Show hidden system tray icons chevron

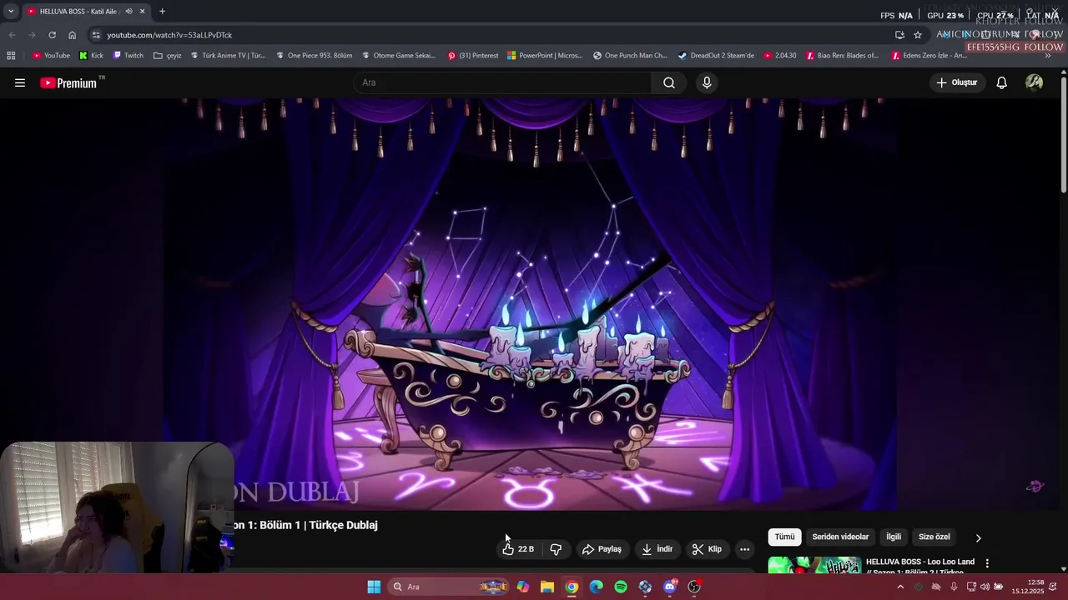point(900,587)
